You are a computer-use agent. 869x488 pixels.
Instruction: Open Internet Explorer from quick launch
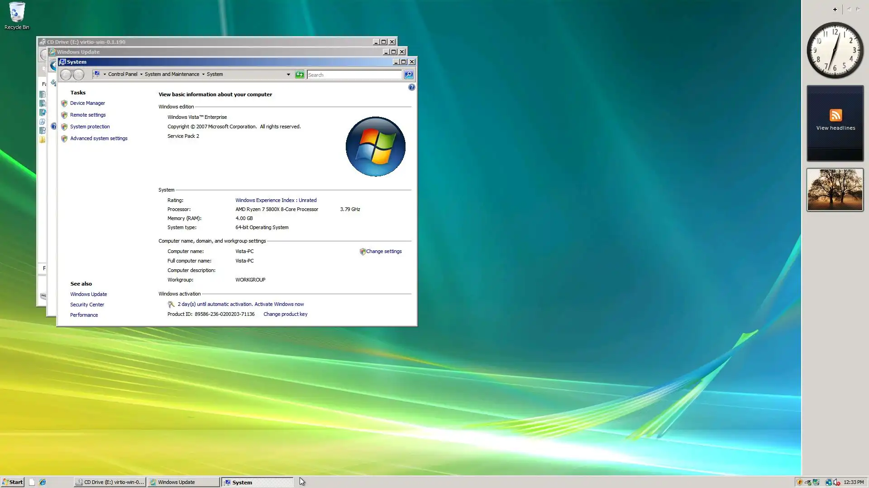pos(43,482)
